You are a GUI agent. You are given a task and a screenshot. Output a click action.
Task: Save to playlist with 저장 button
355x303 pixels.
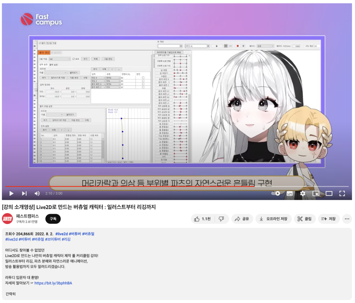click(x=329, y=219)
